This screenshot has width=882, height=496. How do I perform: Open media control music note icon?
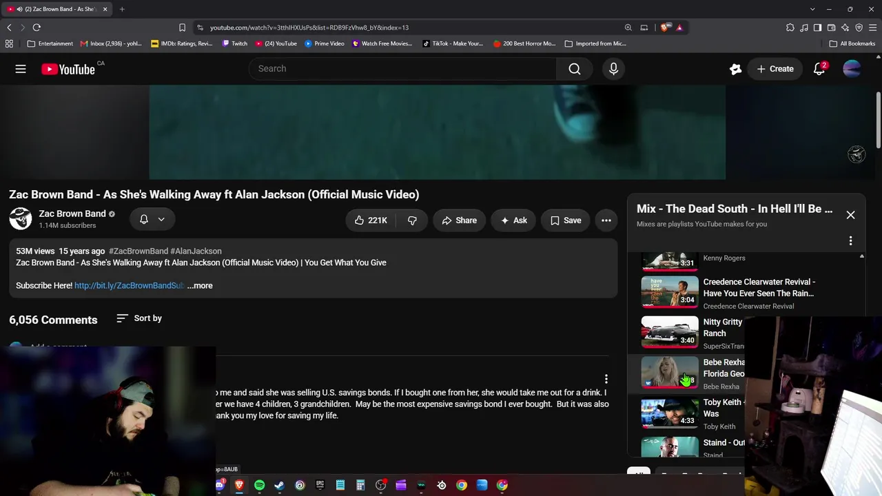804,28
